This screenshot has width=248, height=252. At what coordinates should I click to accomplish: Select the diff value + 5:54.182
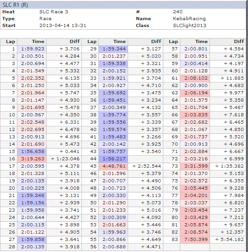click(x=230, y=240)
